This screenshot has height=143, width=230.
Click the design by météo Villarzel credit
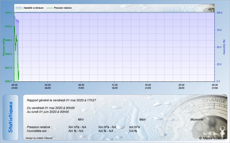tap(39, 138)
